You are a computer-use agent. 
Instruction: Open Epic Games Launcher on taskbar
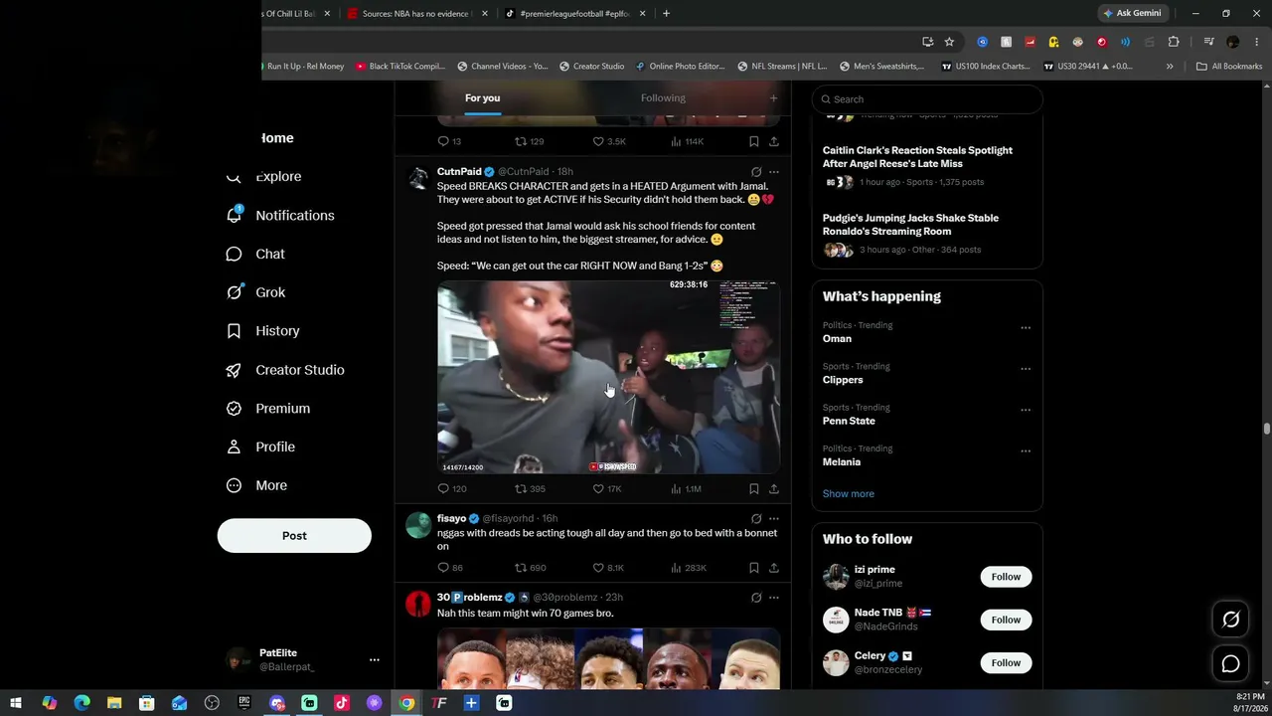point(244,703)
